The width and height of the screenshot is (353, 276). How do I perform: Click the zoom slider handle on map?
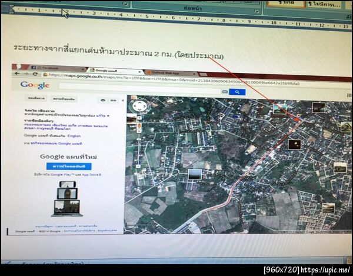[x=139, y=139]
